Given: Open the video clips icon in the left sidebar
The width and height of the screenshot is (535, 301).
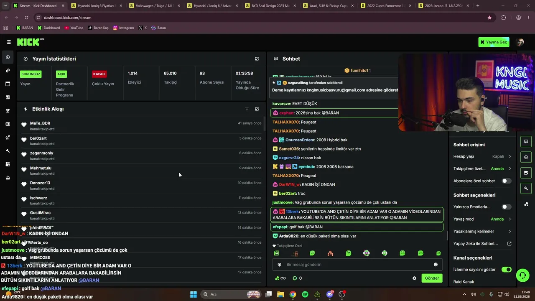Looking at the screenshot, I should tap(8, 124).
